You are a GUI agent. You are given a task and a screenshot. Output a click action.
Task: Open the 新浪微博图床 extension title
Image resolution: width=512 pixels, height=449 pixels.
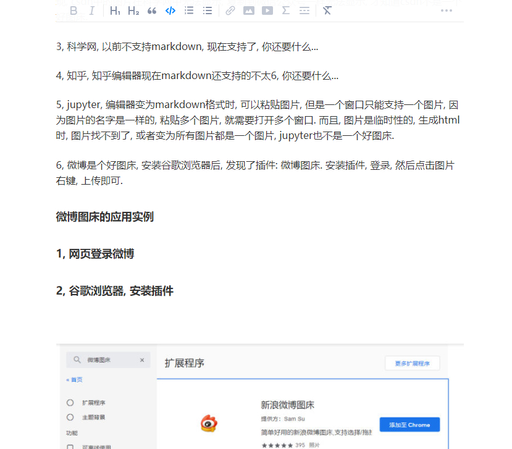tap(287, 405)
